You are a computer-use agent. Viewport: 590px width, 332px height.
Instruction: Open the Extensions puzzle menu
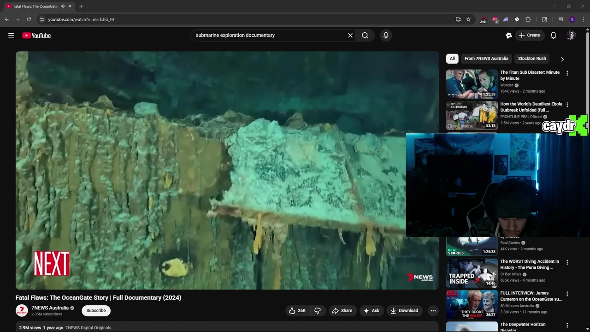[528, 19]
